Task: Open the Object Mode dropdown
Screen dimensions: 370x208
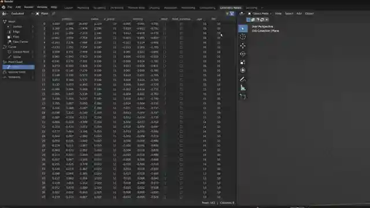Action: [260, 14]
